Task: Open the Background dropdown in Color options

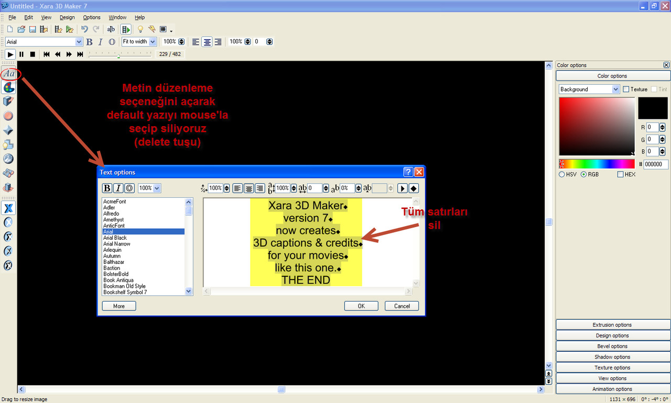Action: pyautogui.click(x=616, y=89)
